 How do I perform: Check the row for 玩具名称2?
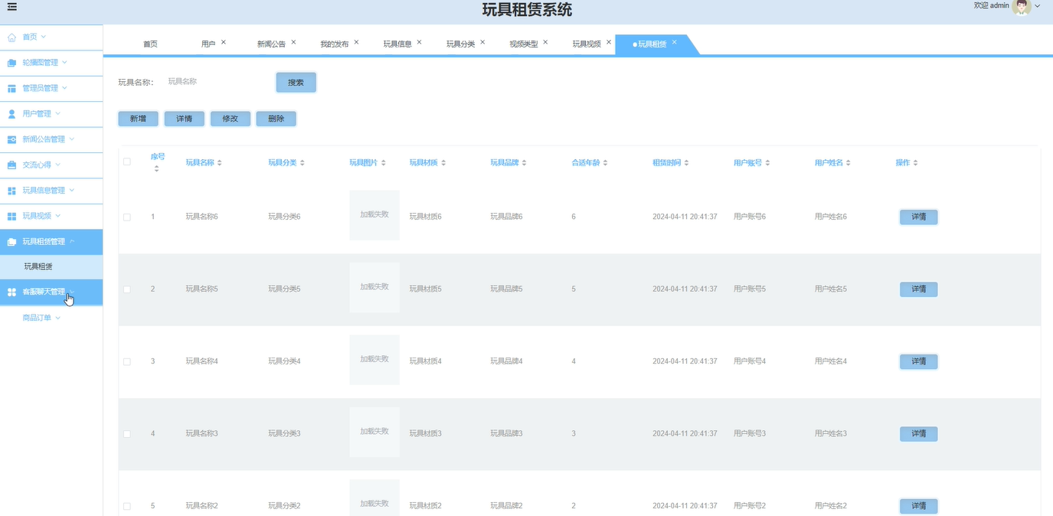[127, 506]
